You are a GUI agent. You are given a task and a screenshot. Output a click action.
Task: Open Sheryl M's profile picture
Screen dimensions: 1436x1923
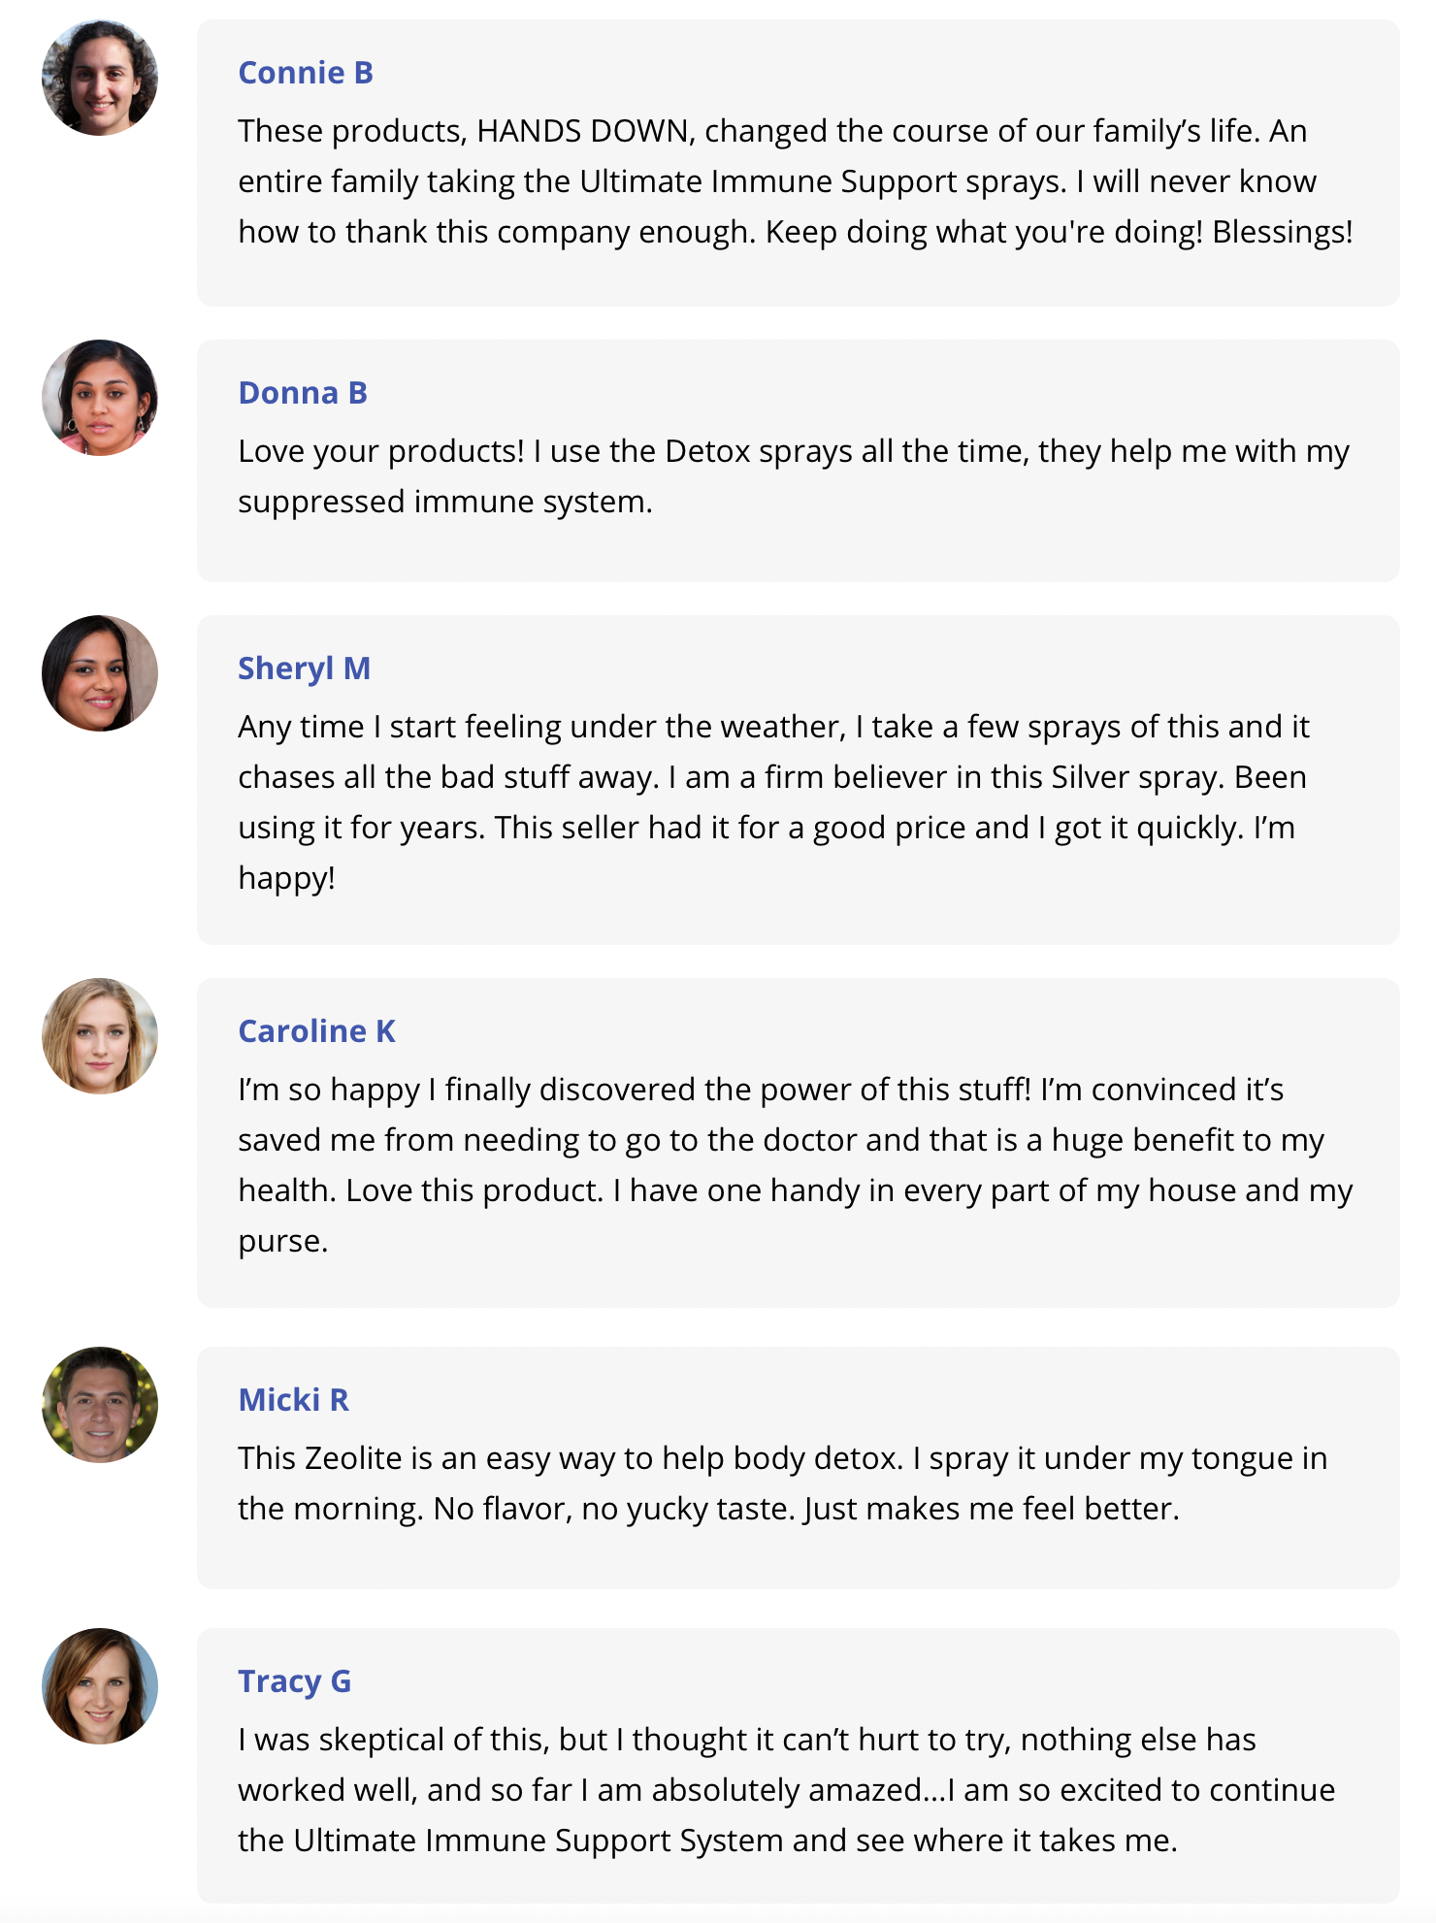click(100, 673)
